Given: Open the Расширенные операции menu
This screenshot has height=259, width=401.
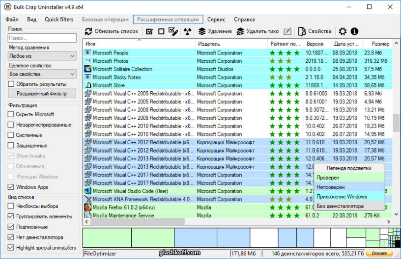Looking at the screenshot, I should (168, 20).
